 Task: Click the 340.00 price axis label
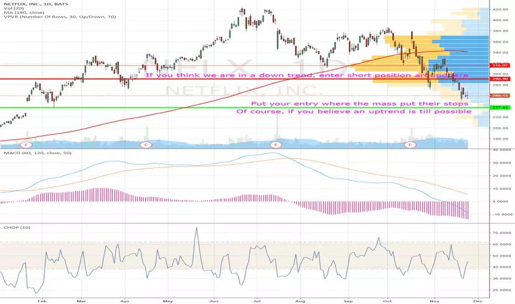[x=501, y=53]
